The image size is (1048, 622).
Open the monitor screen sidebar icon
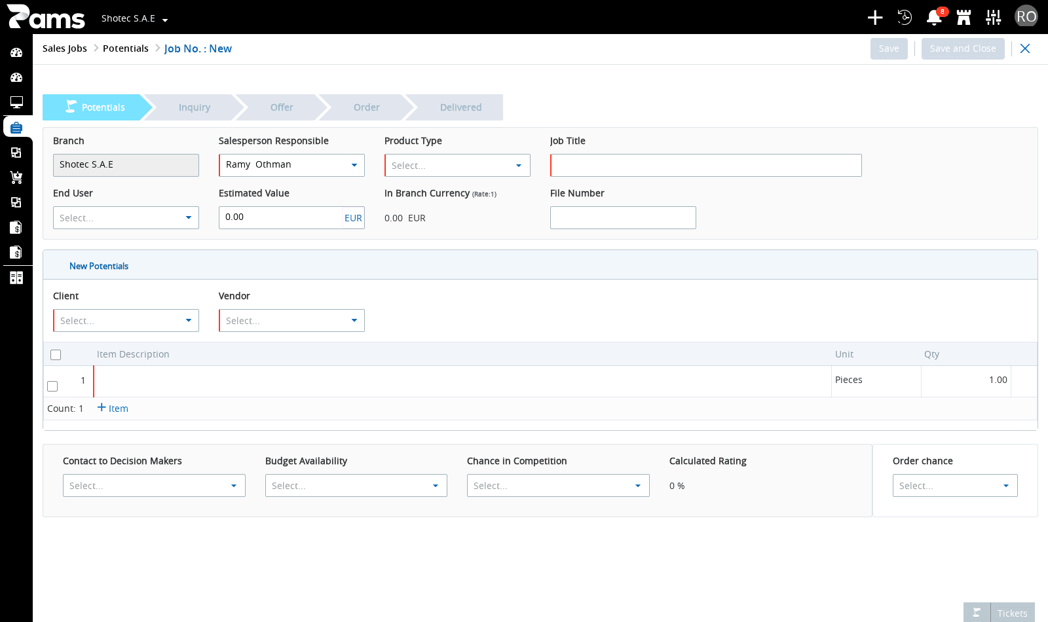tap(16, 102)
